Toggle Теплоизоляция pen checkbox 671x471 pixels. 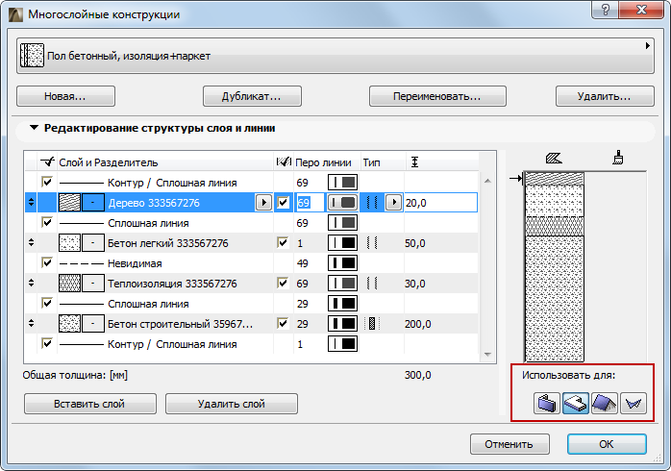pyautogui.click(x=283, y=283)
